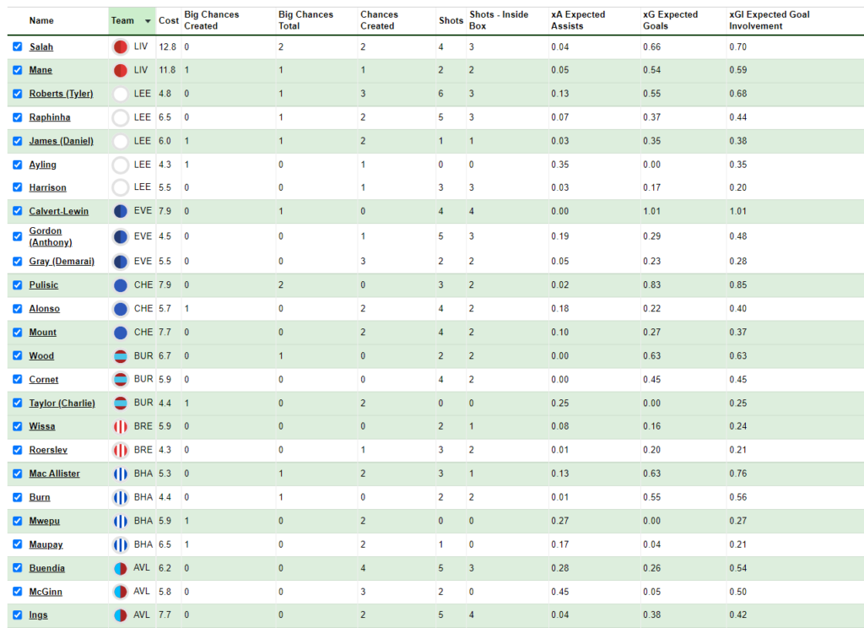Click the Chelsea badge next to Mount
The image size is (864, 628).
121,332
